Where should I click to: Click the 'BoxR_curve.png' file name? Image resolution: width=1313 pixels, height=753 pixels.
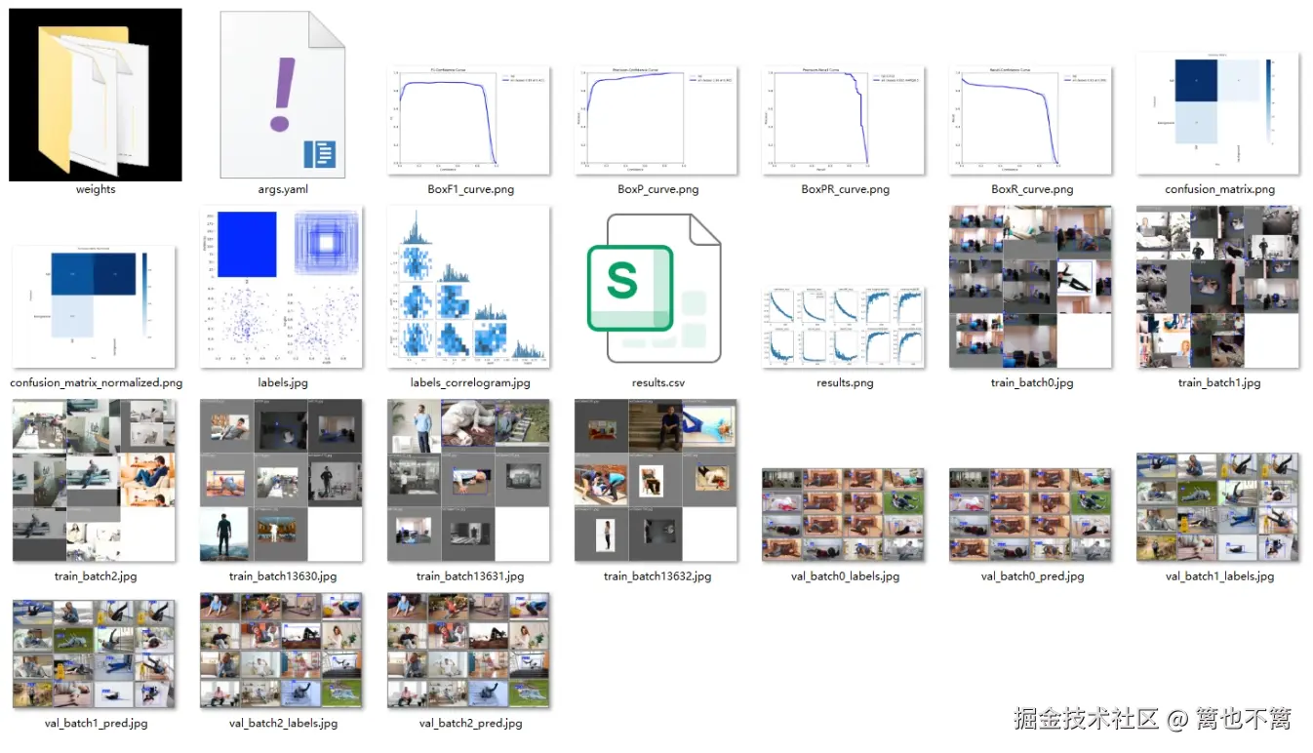pyautogui.click(x=1032, y=189)
